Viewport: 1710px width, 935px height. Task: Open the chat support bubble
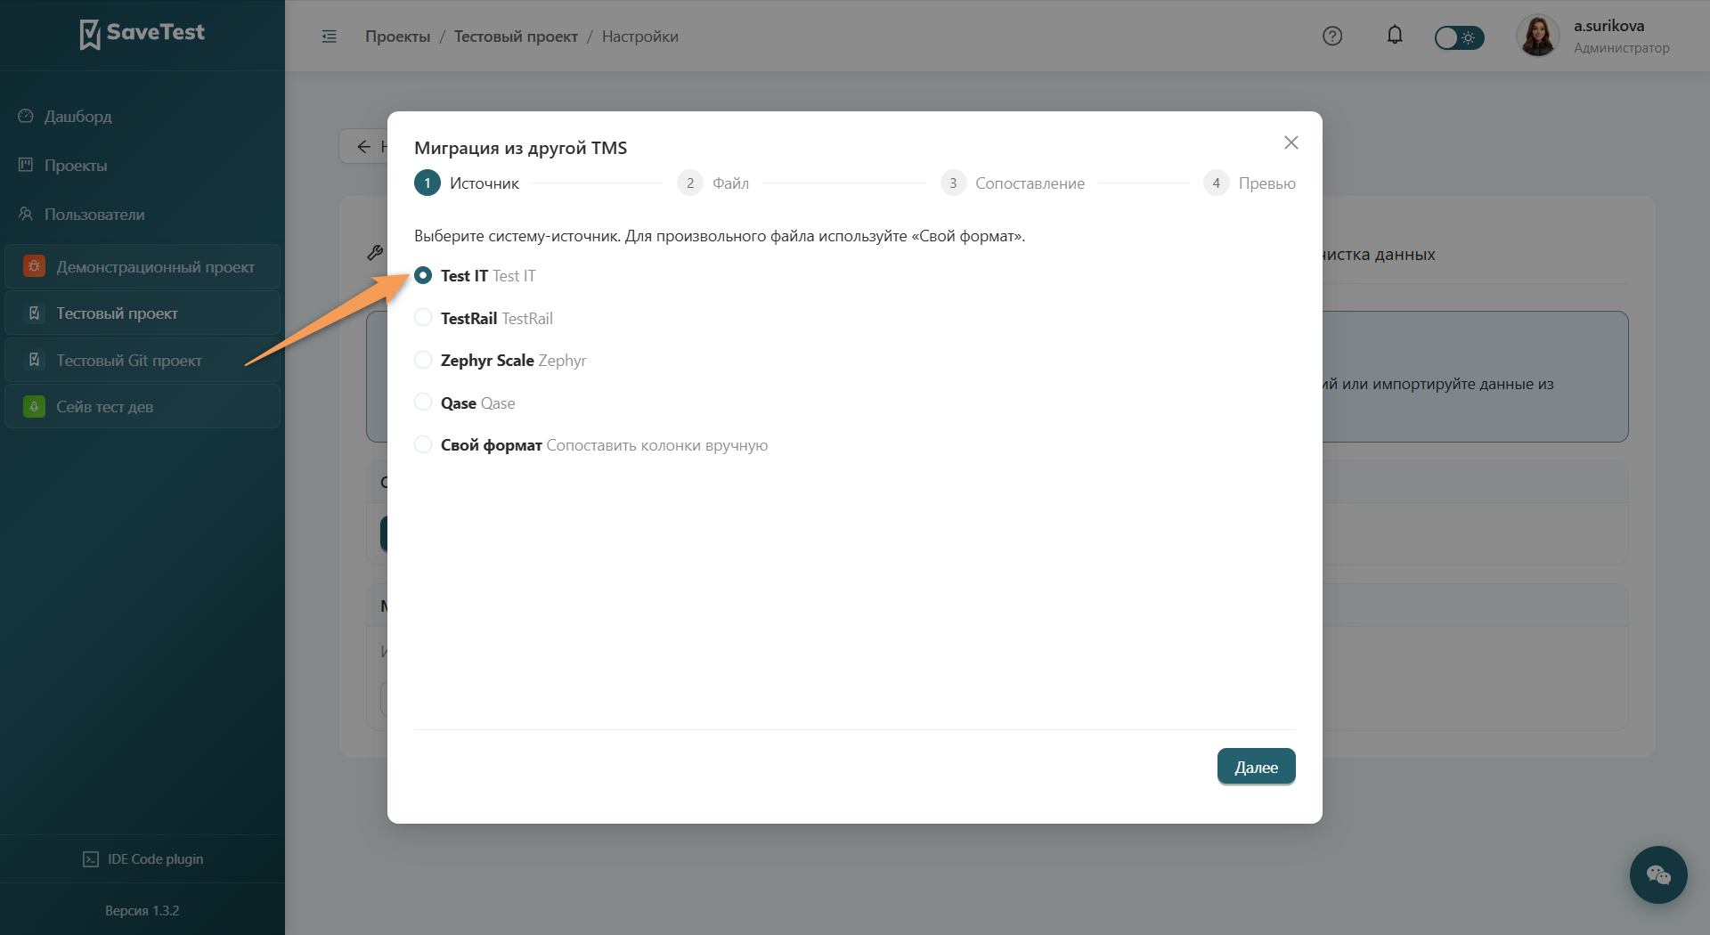click(x=1658, y=874)
